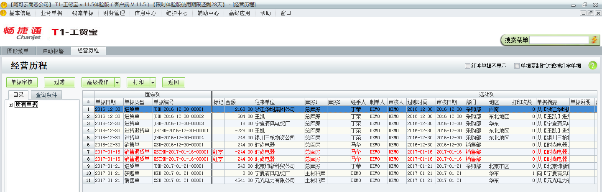Viewport: 602px width, 192px height.
Task: Click the 过滤 button
Action: click(x=59, y=82)
